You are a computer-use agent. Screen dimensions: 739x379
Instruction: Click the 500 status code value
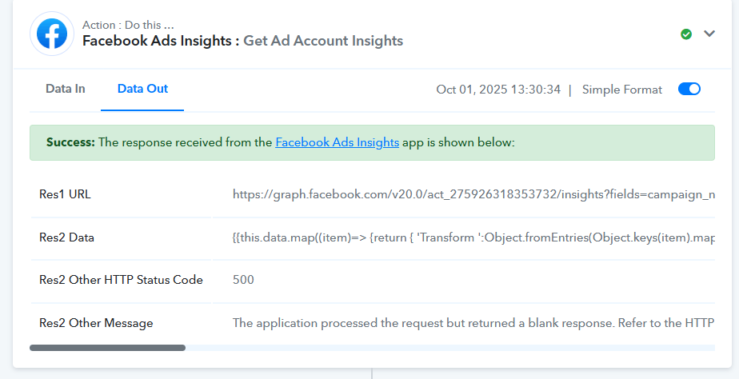pyautogui.click(x=243, y=280)
